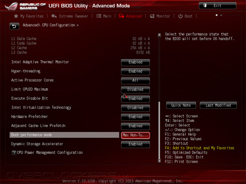Click the F2: Previous Values hint

183,139
